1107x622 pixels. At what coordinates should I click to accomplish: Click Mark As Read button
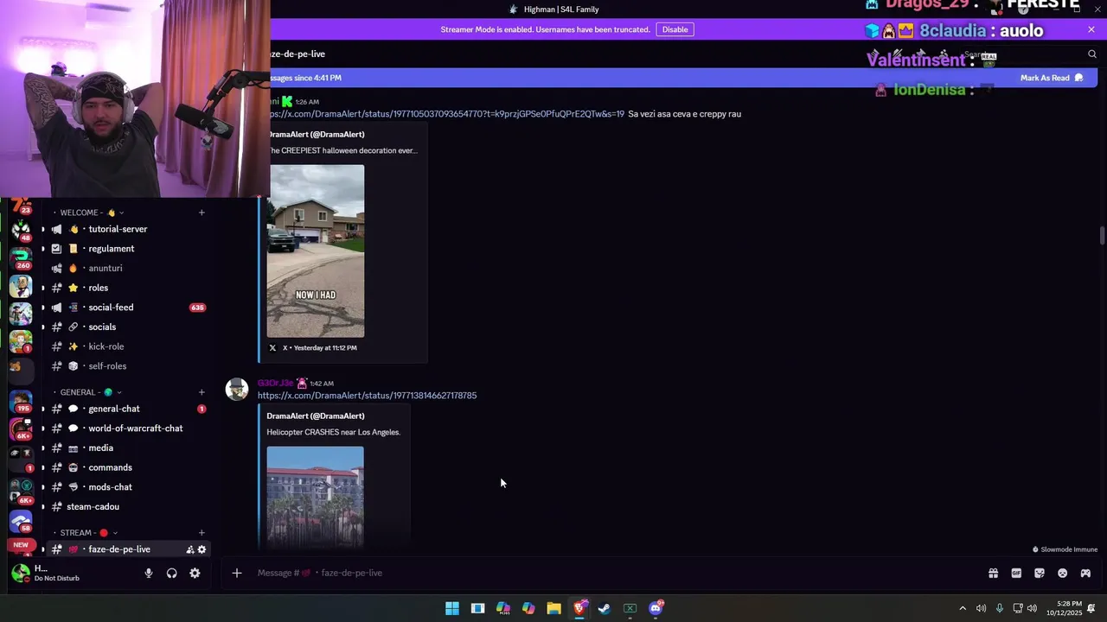[1051, 78]
